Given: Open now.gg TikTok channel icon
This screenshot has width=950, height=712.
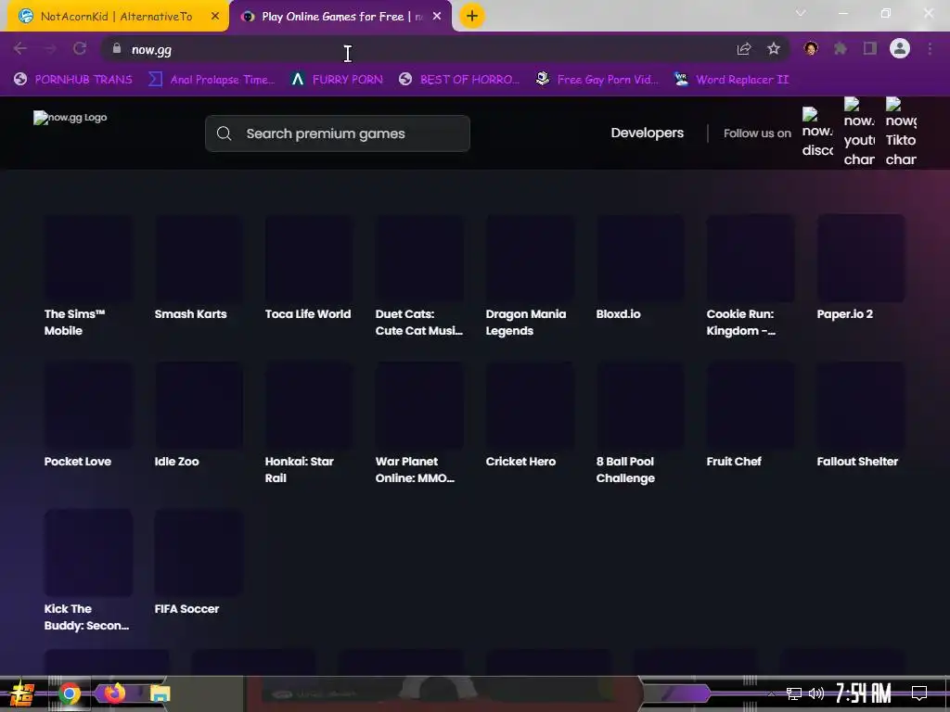Looking at the screenshot, I should (x=901, y=132).
